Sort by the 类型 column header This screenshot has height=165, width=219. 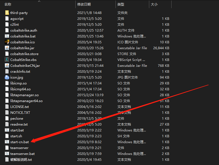tap(121, 4)
